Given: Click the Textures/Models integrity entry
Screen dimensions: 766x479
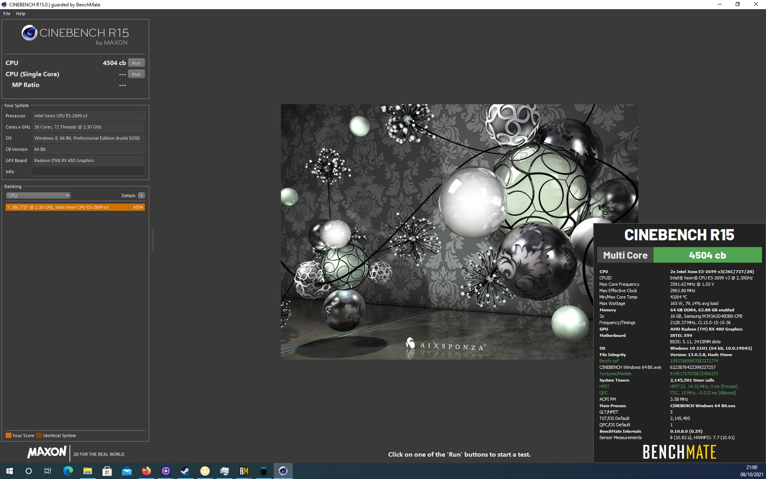Looking at the screenshot, I should [615, 374].
